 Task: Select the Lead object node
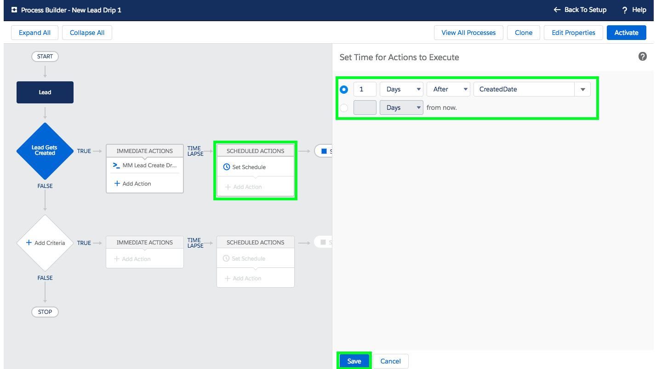[45, 92]
